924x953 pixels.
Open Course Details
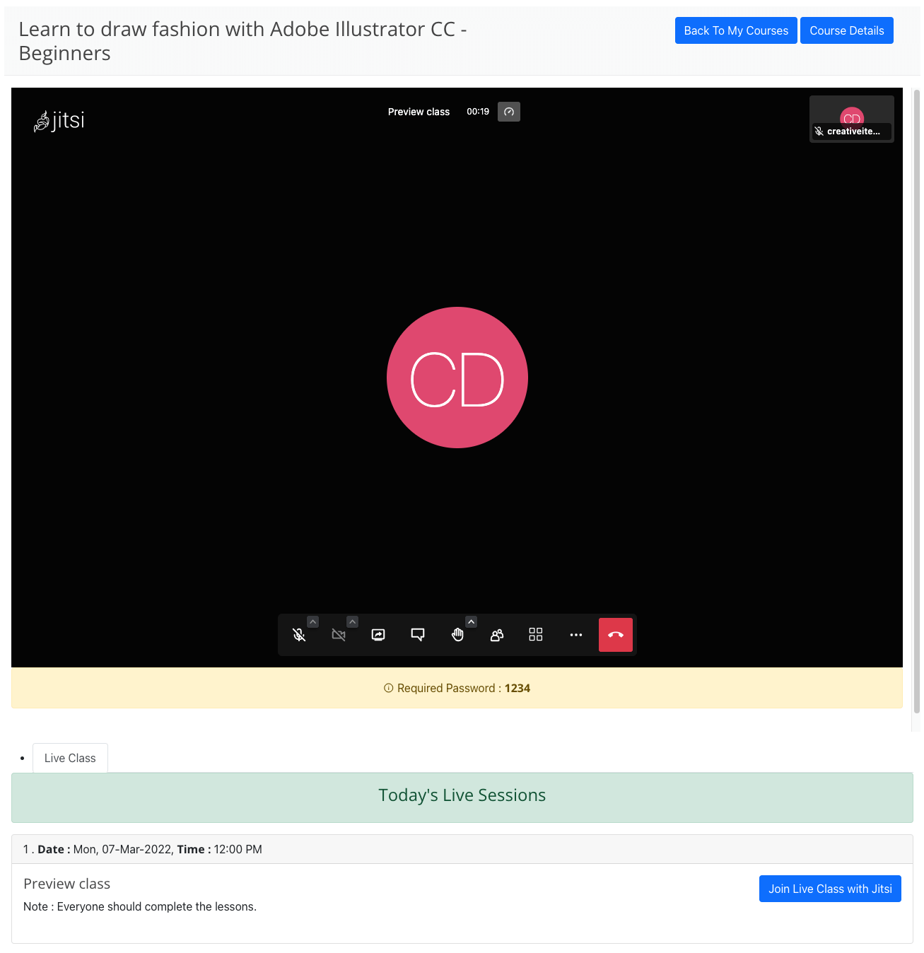tap(847, 30)
